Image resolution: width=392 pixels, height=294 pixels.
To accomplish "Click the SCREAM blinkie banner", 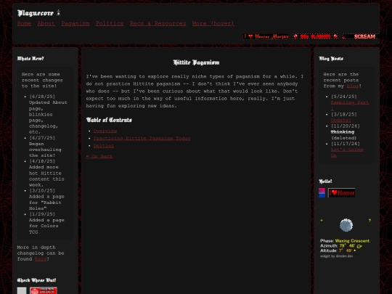I will coord(361,36).
